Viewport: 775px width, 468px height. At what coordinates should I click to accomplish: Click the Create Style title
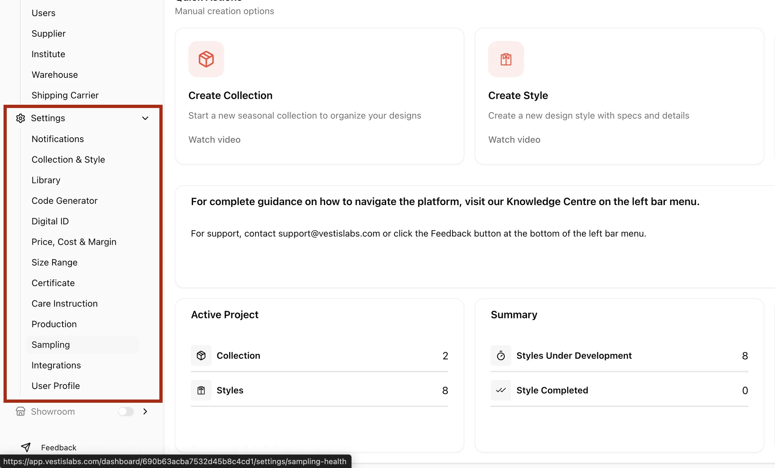pos(518,96)
